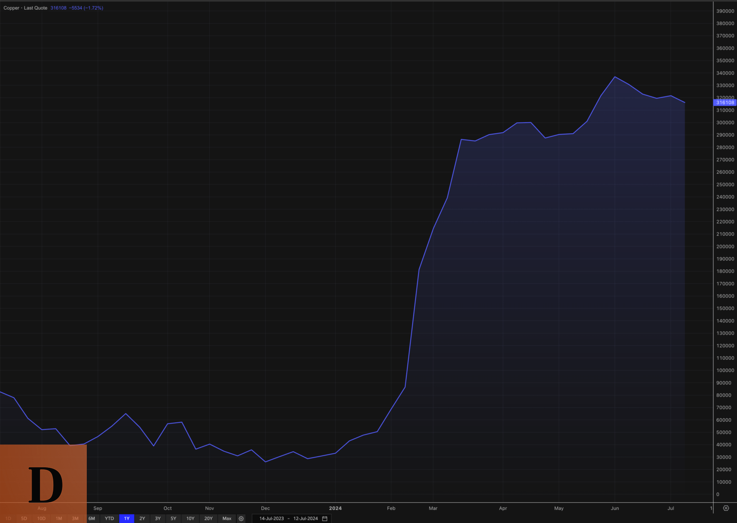Click the Copper · Last Quote legend title
This screenshot has width=737, height=523.
[25, 8]
